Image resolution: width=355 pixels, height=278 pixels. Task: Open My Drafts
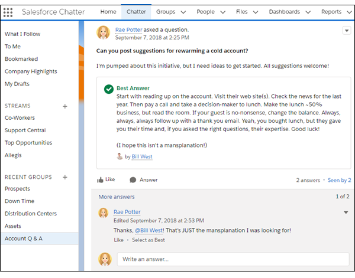click(17, 84)
